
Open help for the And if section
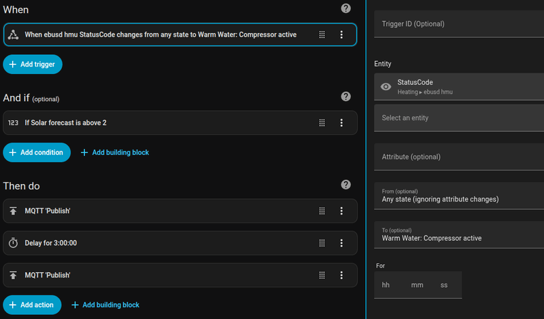(x=345, y=96)
